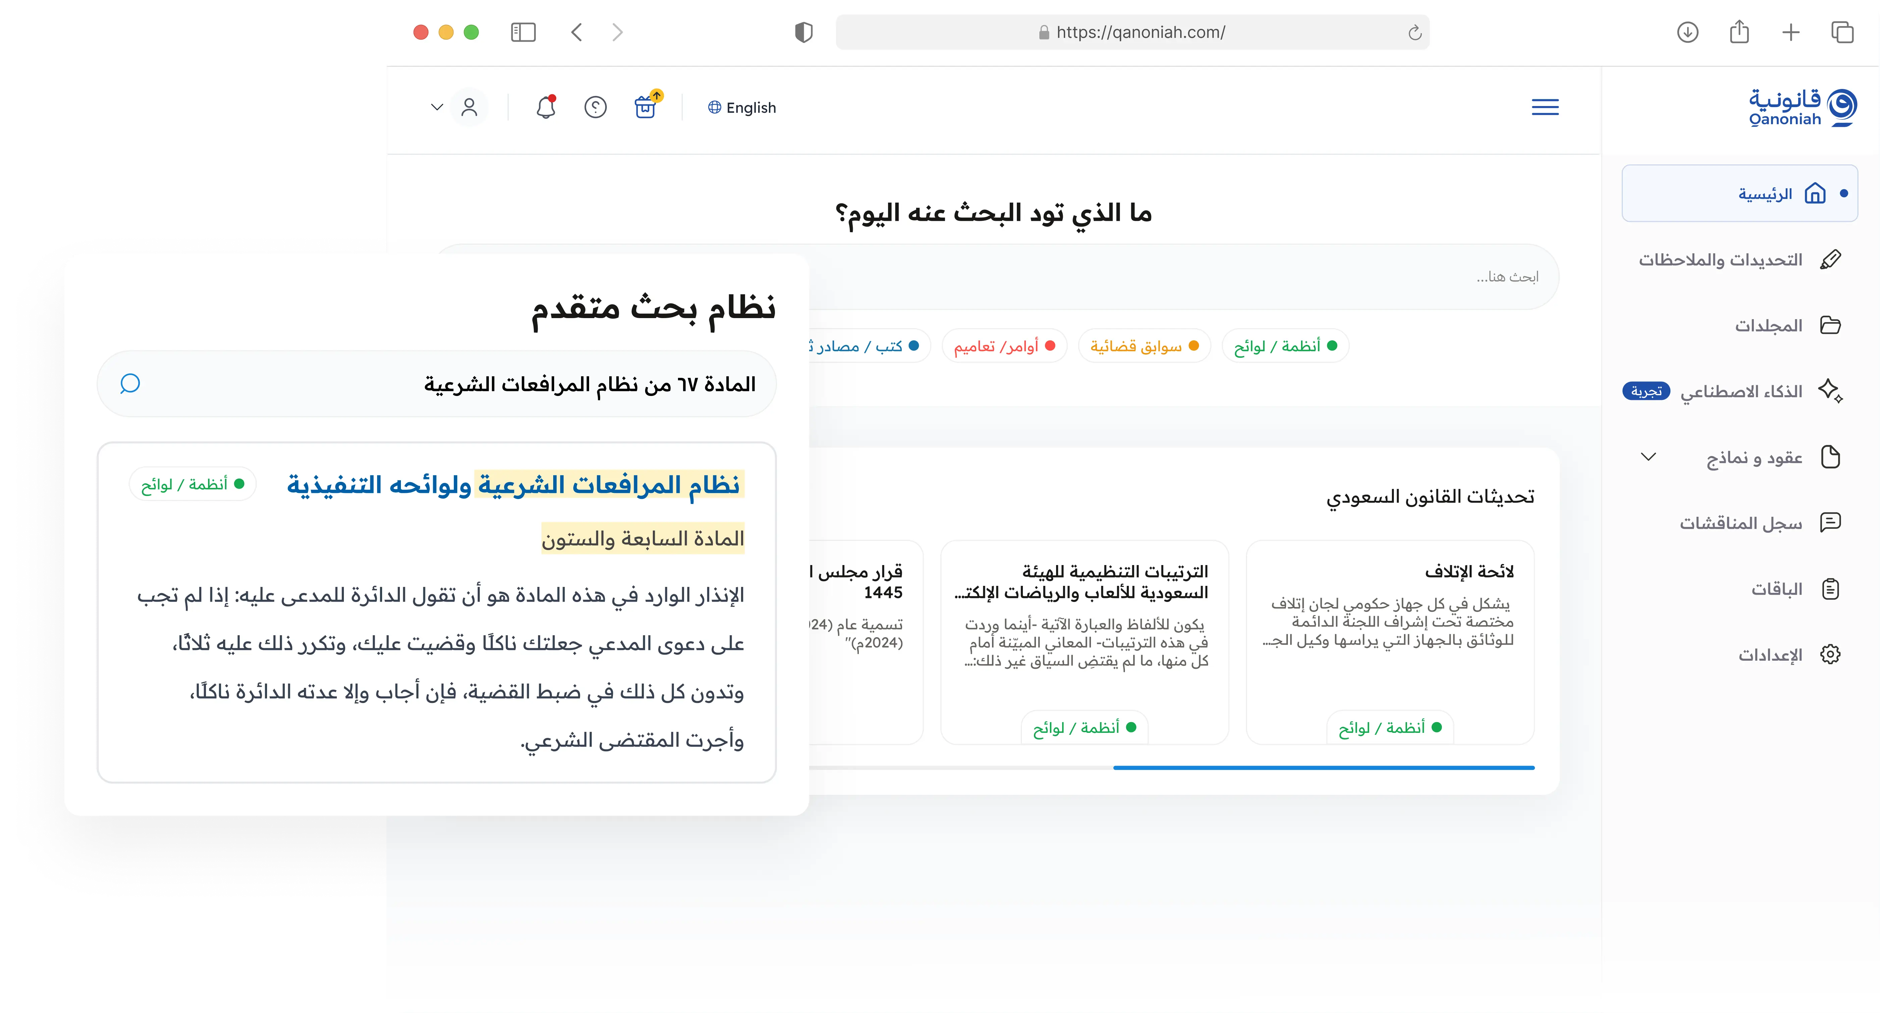Open the privacy shield icon
Viewport: 1880px width, 1013px height.
803,32
